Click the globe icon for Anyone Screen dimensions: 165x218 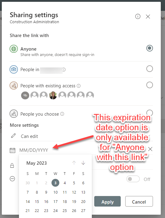[x=14, y=49]
